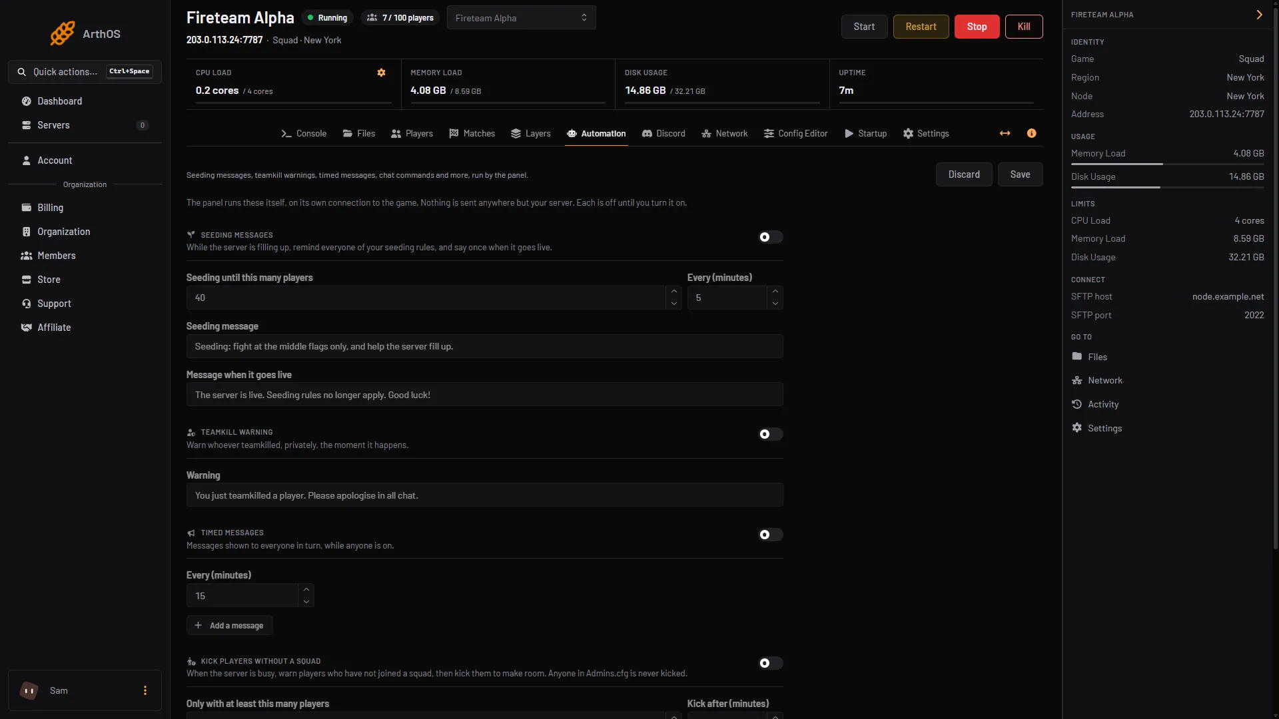Click the orange gear on CPU Load card
1279x719 pixels.
tap(382, 73)
